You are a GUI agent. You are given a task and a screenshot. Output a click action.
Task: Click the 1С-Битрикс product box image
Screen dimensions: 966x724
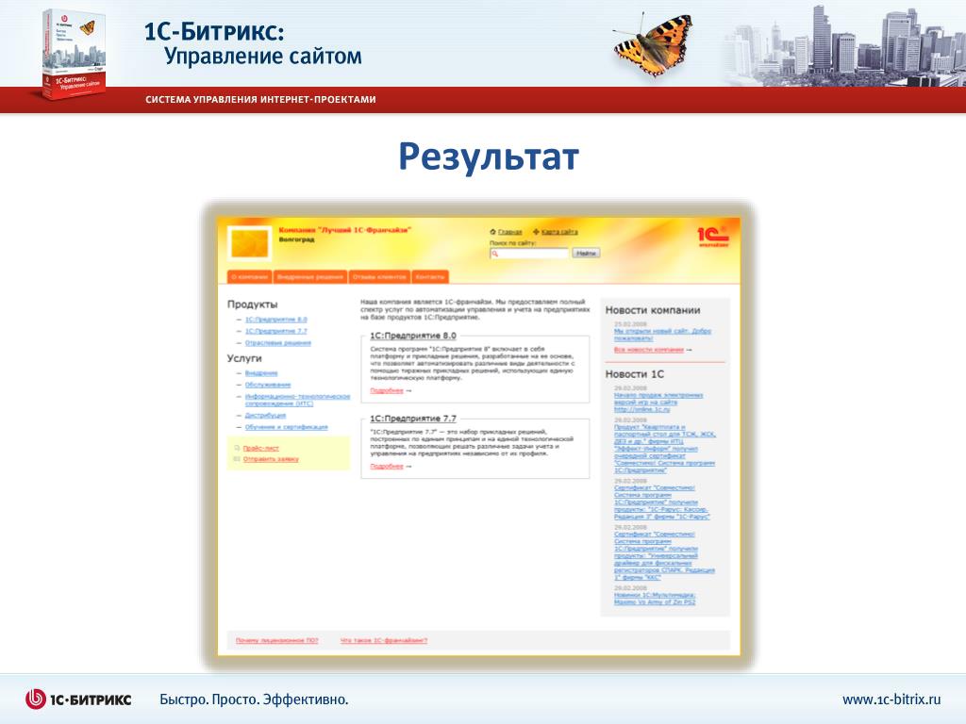[x=74, y=54]
